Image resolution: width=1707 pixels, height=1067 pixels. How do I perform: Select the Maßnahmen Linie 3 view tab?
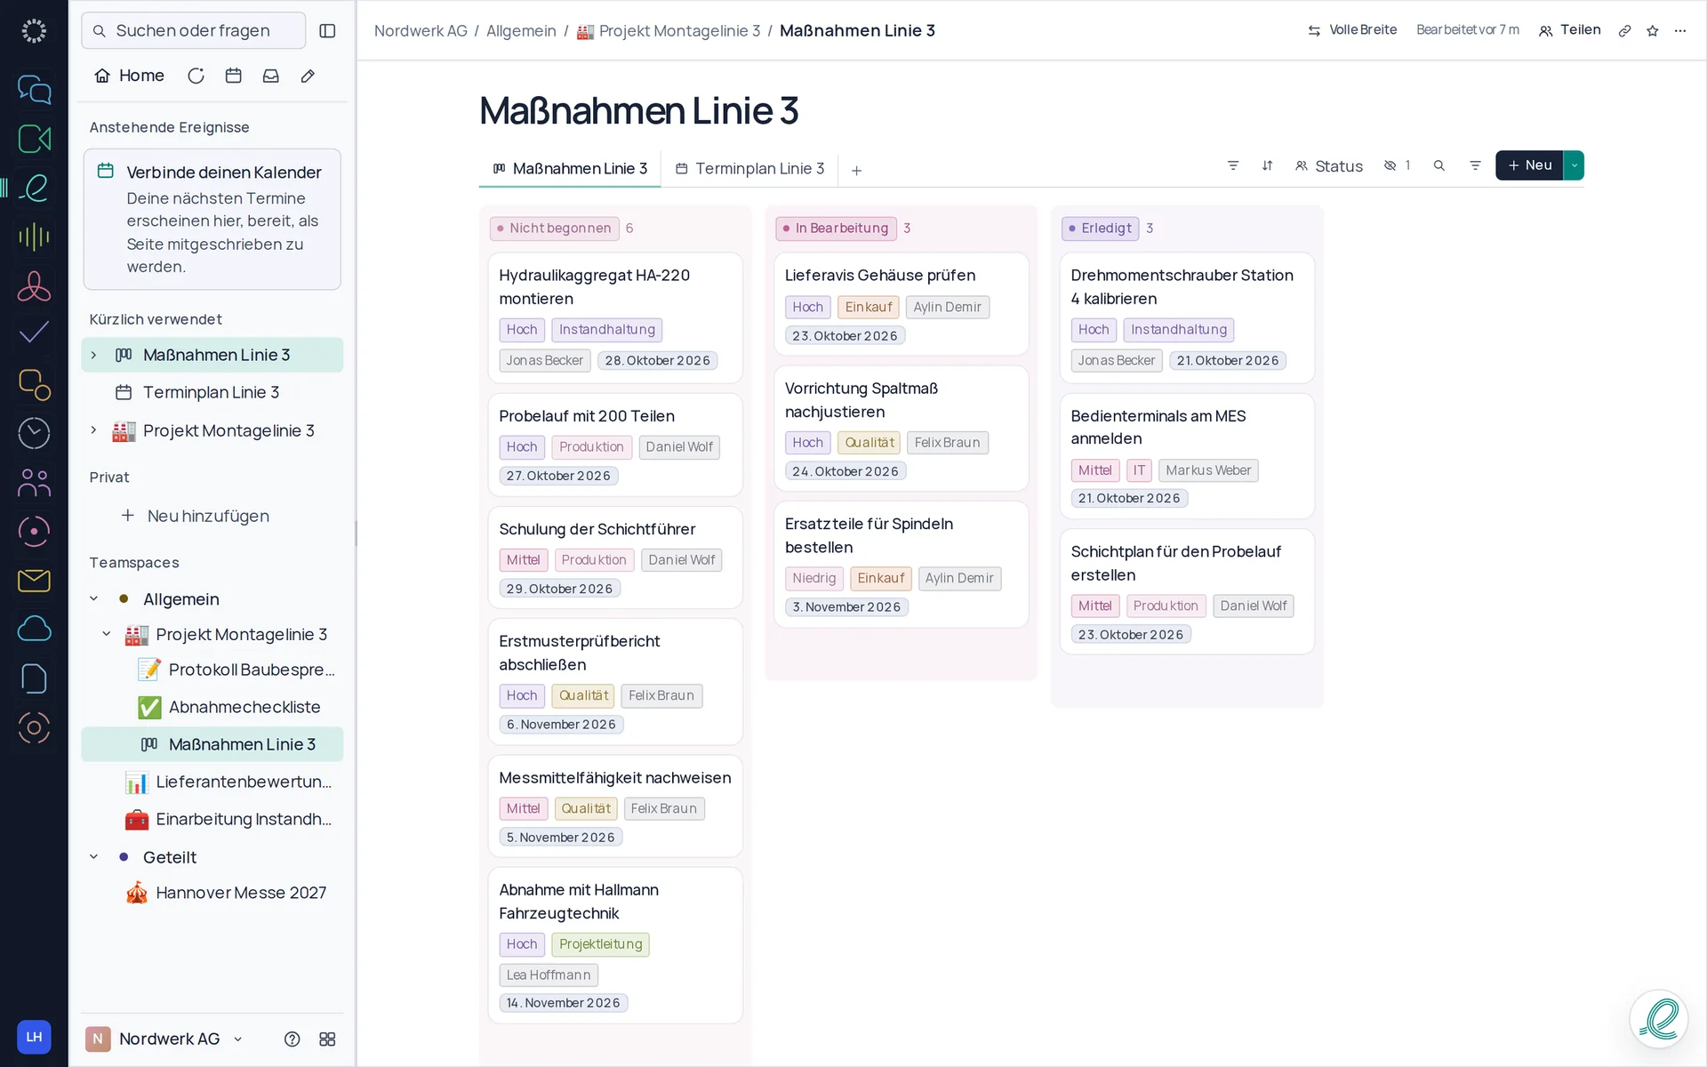(570, 169)
